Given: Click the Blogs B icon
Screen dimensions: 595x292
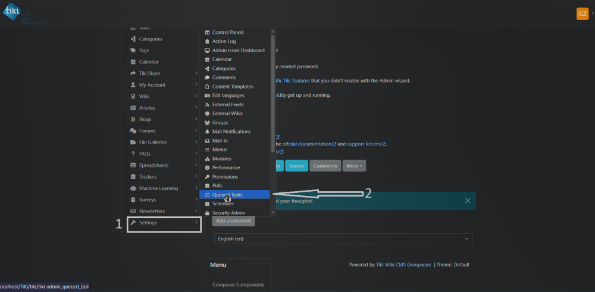Looking at the screenshot, I should point(133,119).
